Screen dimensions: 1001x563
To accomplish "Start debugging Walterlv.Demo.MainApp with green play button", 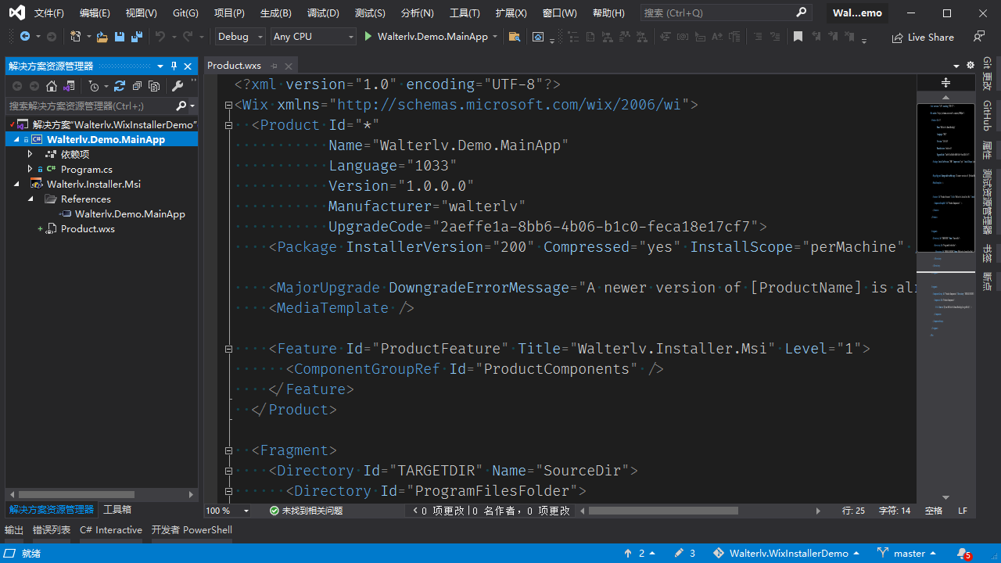I will tap(368, 37).
